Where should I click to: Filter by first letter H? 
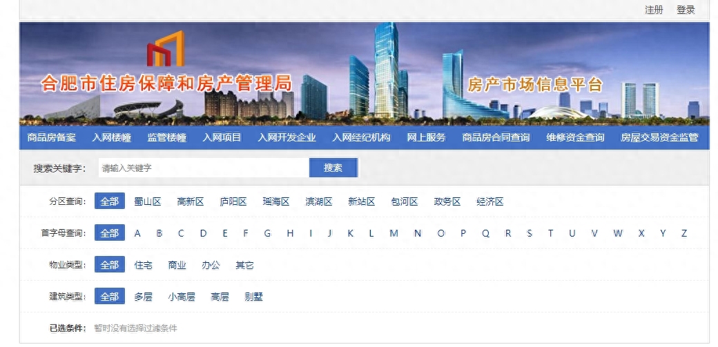(x=290, y=233)
